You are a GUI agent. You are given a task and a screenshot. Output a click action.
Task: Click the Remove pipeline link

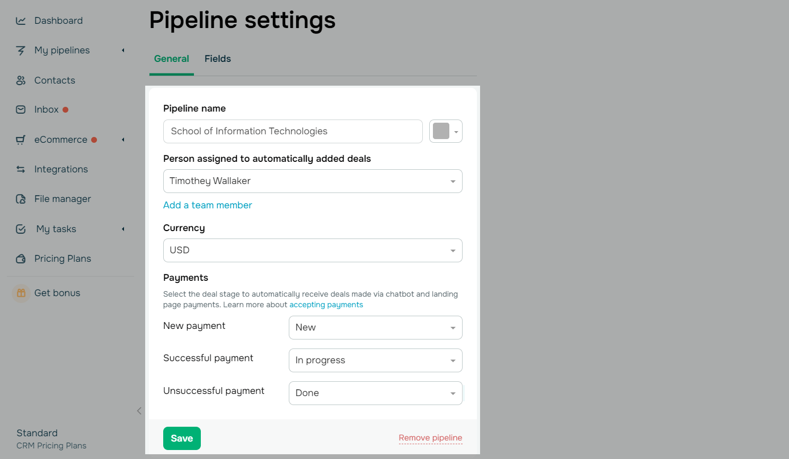coord(430,438)
